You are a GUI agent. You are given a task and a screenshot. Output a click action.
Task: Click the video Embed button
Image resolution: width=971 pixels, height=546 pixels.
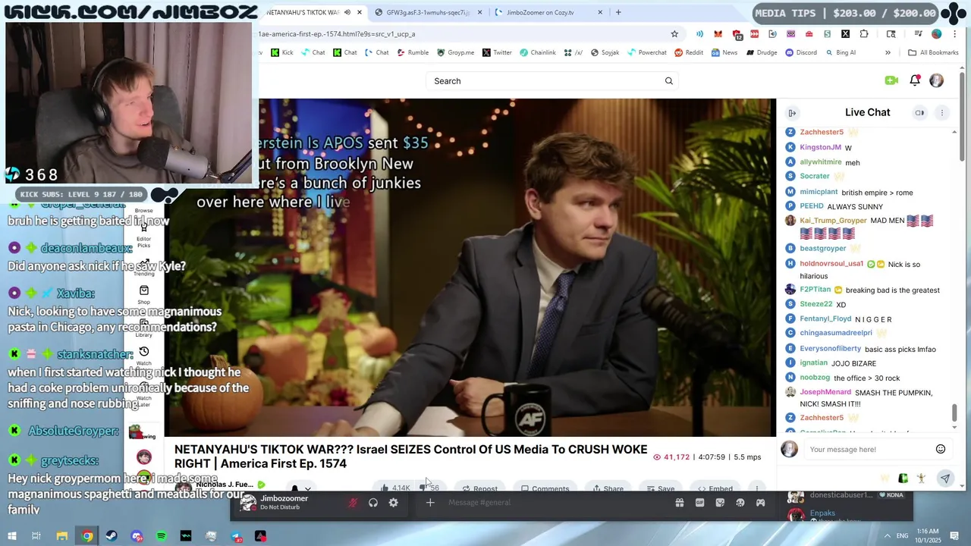pyautogui.click(x=715, y=488)
